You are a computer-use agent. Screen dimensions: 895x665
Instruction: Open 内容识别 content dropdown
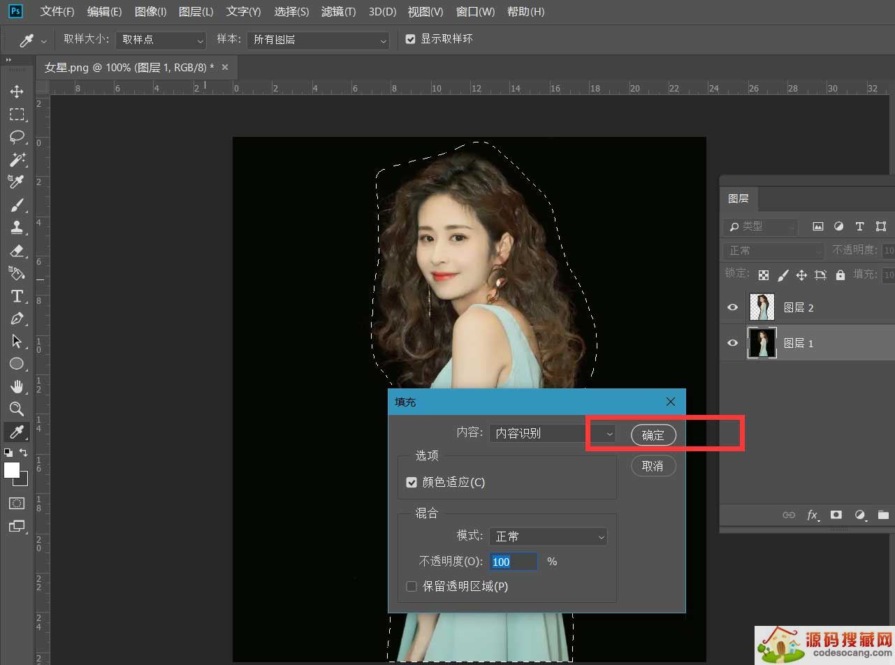tap(552, 433)
